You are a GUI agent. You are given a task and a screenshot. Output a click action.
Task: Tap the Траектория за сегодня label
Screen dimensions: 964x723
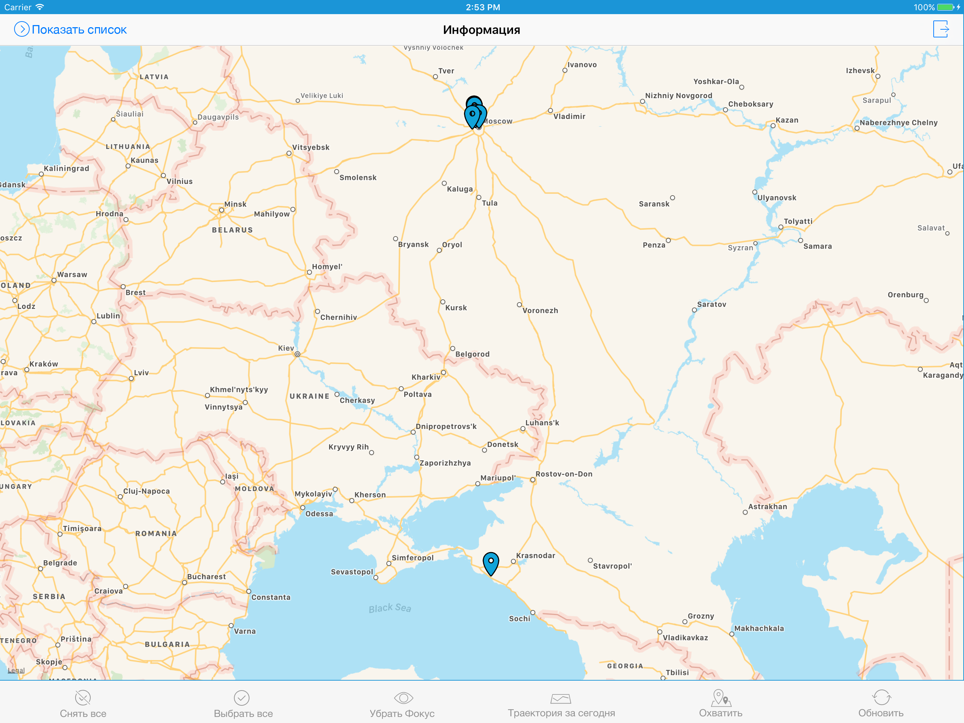tap(561, 713)
